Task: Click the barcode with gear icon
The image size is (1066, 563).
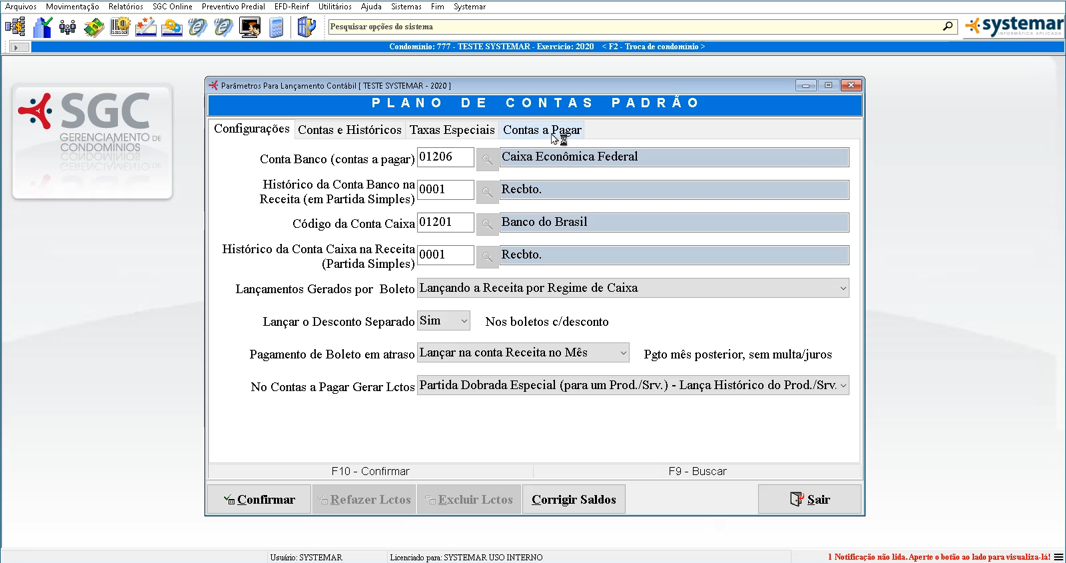Action: [x=120, y=27]
